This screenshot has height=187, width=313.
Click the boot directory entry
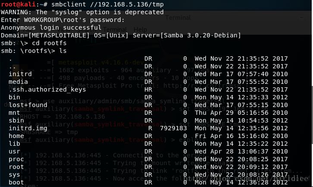(16, 182)
